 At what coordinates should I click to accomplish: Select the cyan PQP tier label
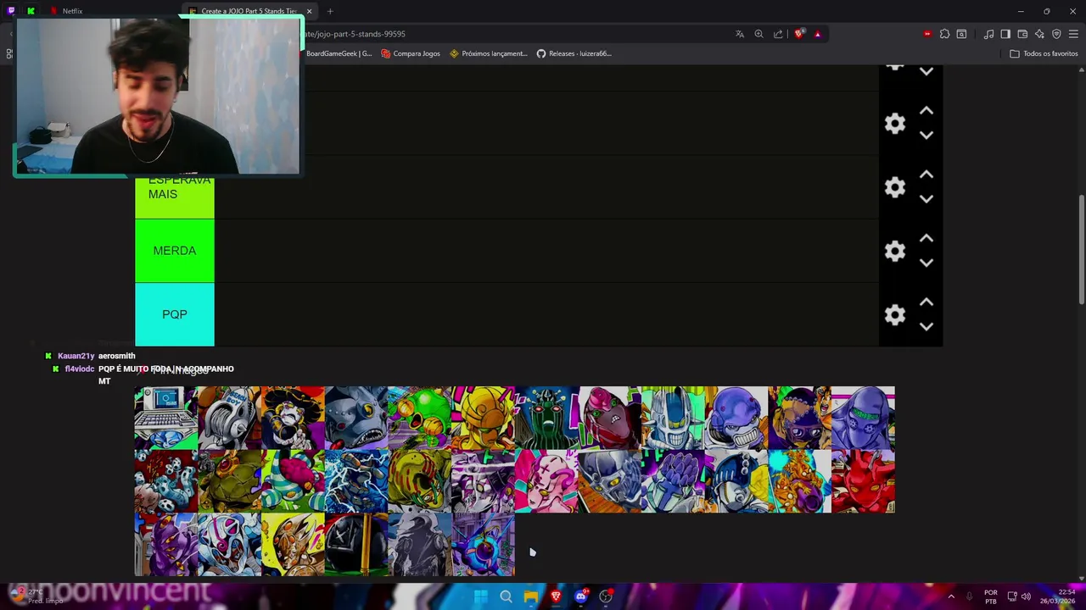[x=175, y=314]
